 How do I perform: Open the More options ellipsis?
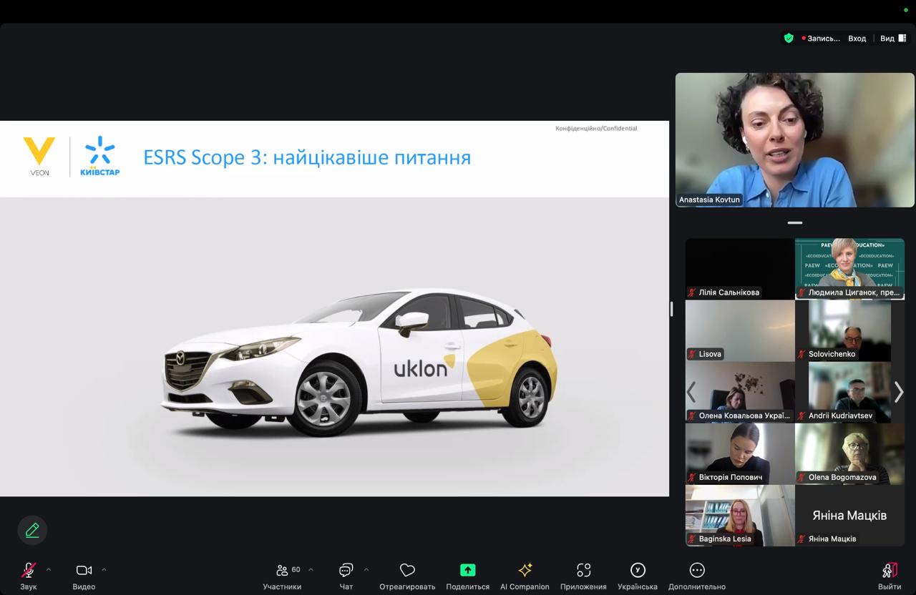pyautogui.click(x=697, y=570)
